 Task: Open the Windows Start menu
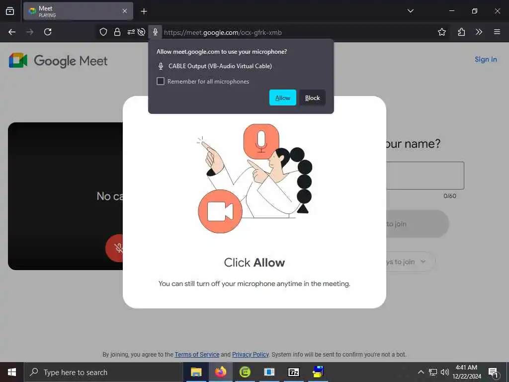(12, 372)
